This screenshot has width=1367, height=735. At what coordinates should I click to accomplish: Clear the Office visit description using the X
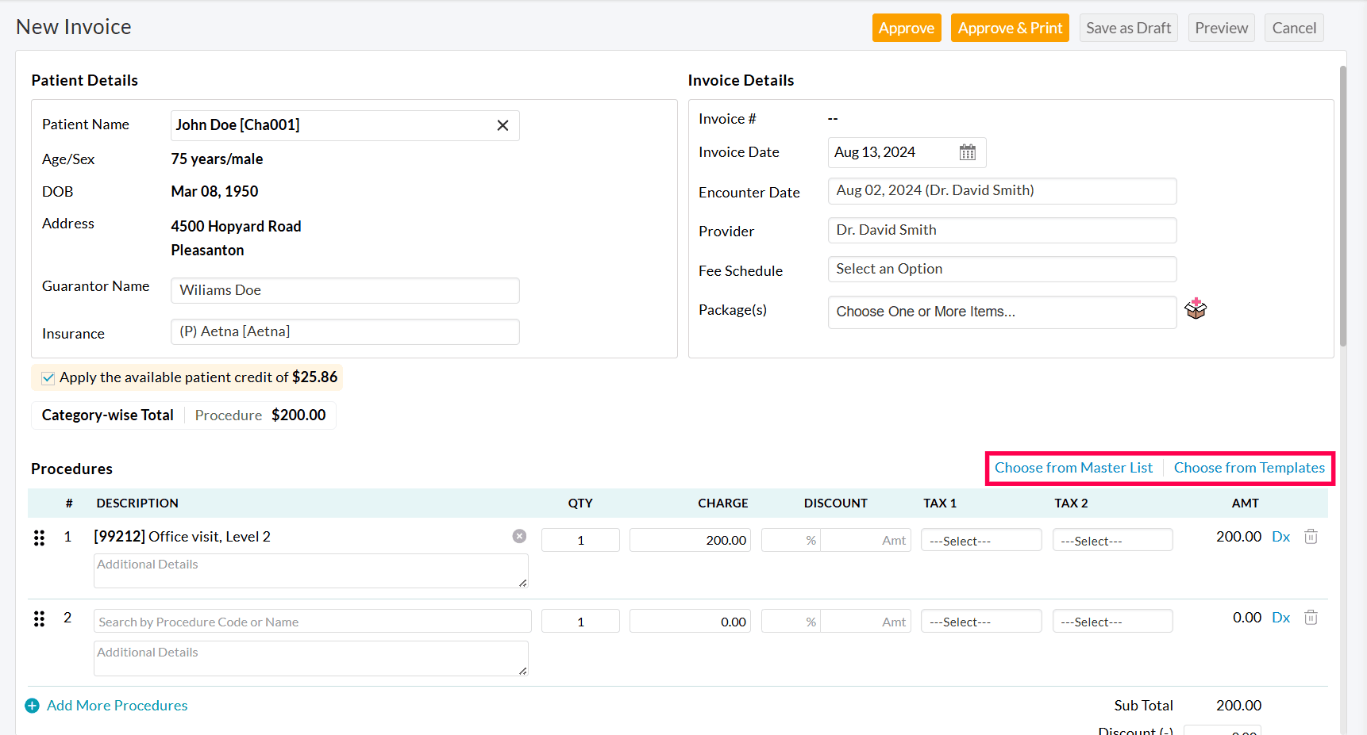[519, 535]
